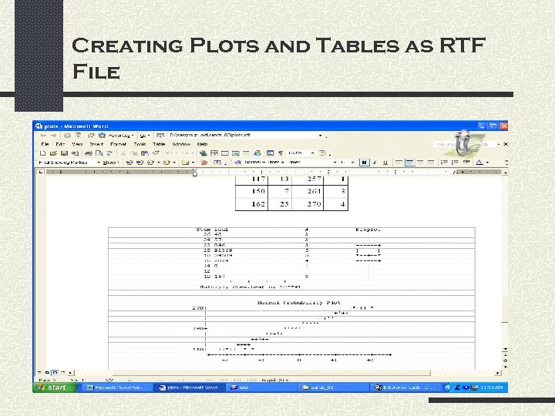
Task: Toggle Justify alignment
Action: 431,163
